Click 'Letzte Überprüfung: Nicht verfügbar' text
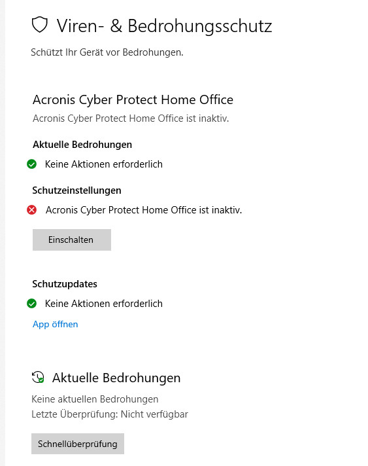This screenshot has width=368, height=466. click(x=110, y=414)
